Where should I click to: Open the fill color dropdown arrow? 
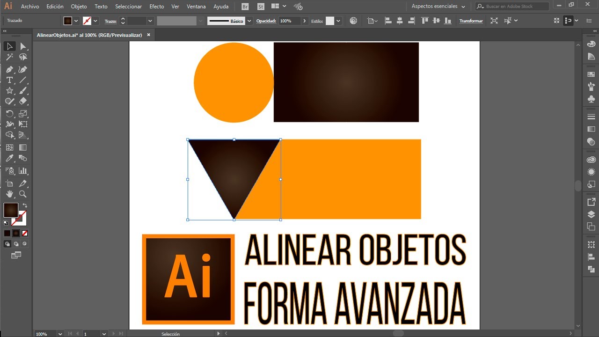pos(76,21)
